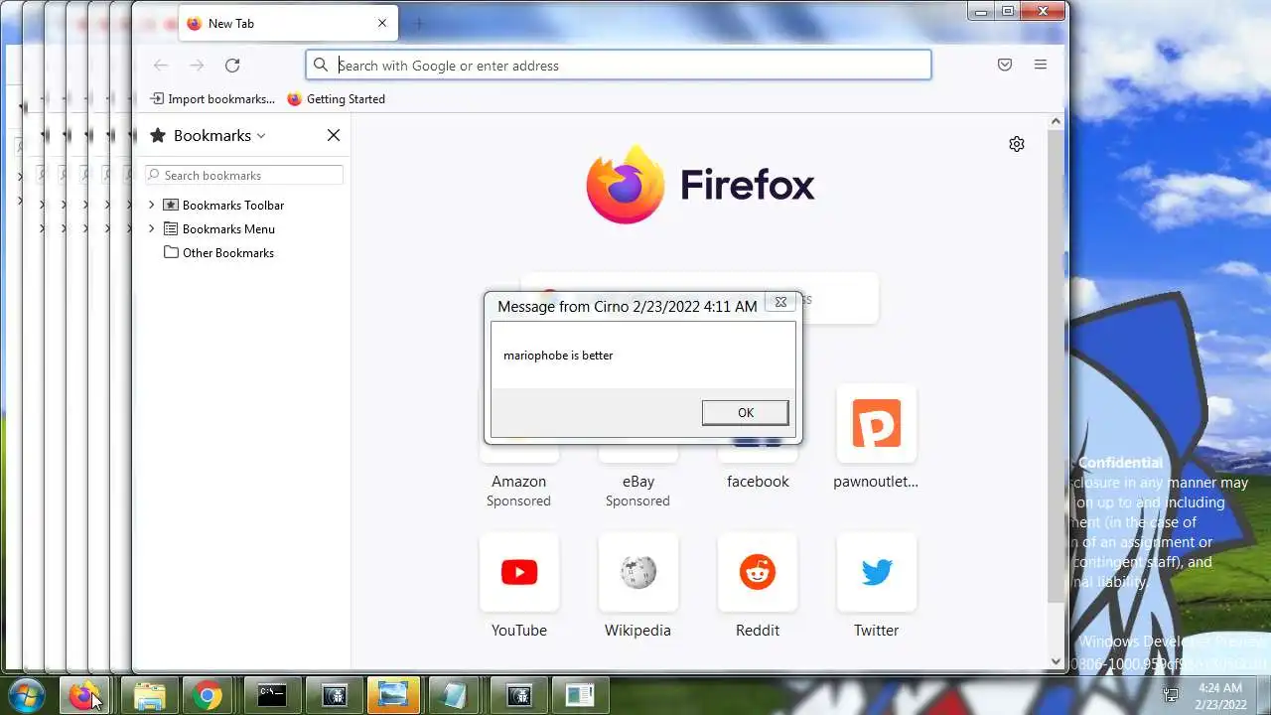1271x715 pixels.
Task: Open the Firefox hamburger application menu
Action: tap(1041, 65)
